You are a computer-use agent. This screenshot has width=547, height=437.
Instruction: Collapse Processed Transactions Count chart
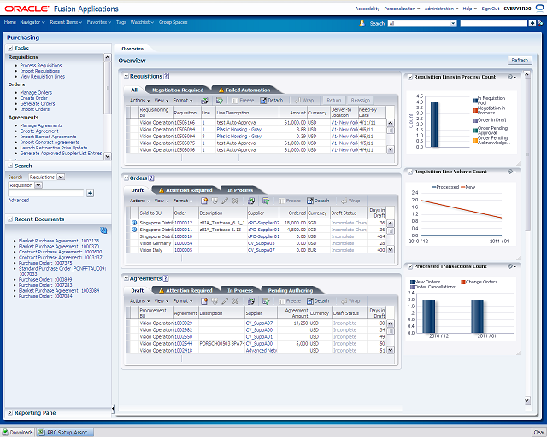(410, 266)
